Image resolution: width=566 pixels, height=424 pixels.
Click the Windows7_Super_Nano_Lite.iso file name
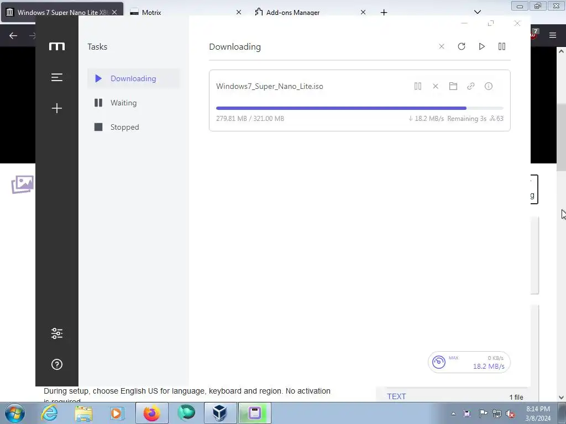pyautogui.click(x=270, y=86)
